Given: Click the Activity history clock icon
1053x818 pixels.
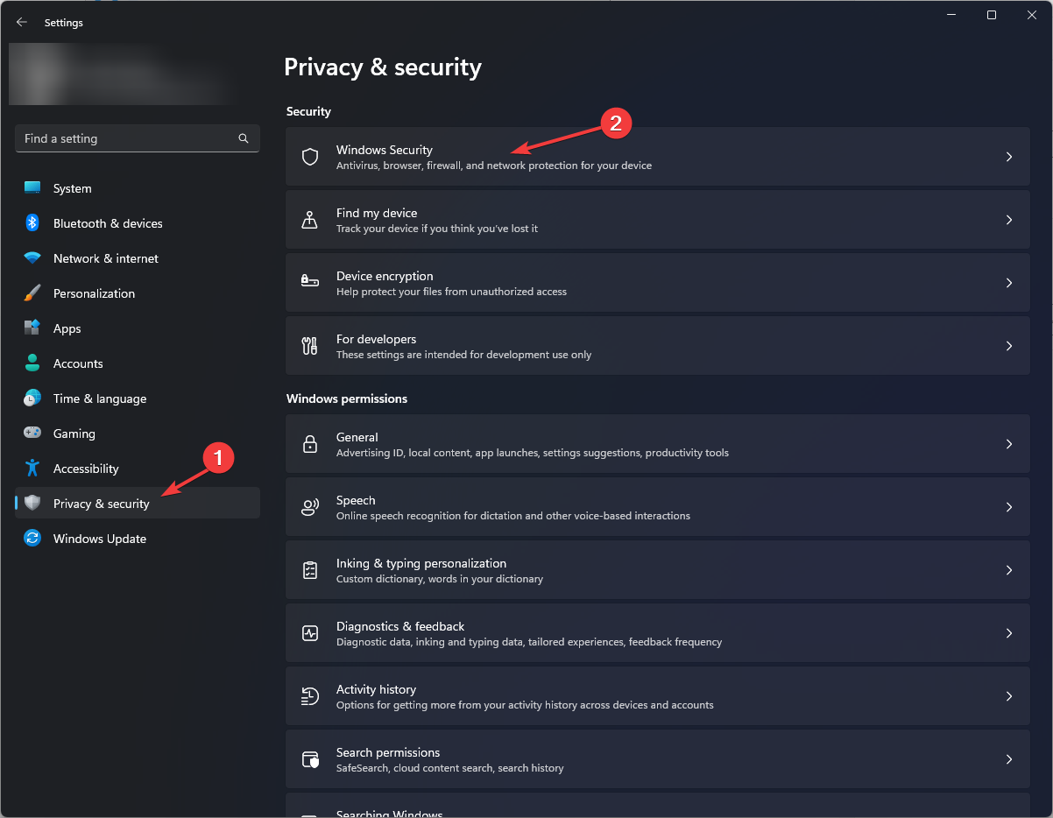Looking at the screenshot, I should tap(310, 696).
